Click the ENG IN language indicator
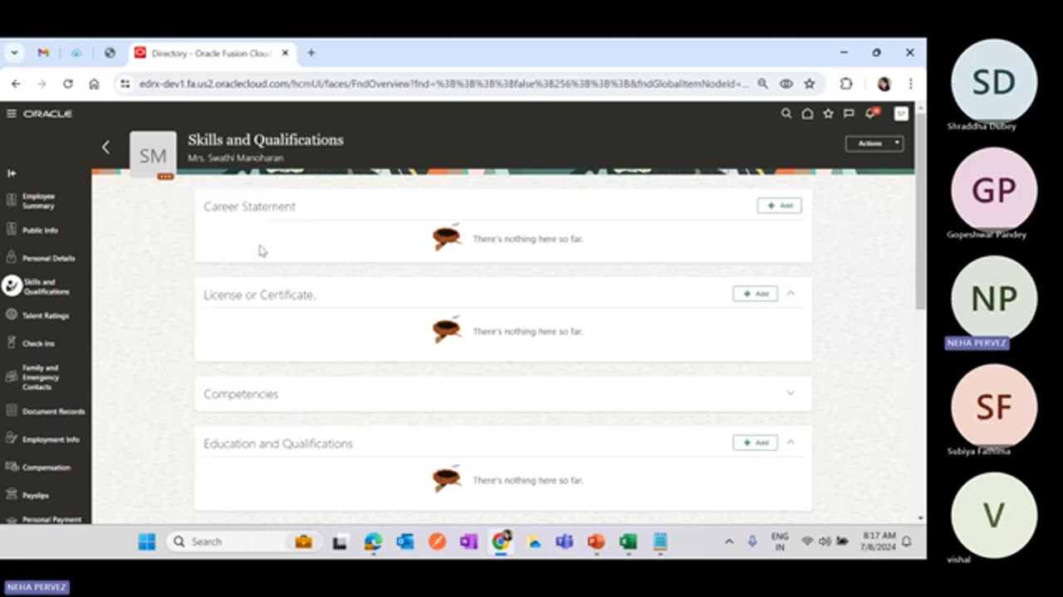1063x597 pixels. (x=780, y=541)
